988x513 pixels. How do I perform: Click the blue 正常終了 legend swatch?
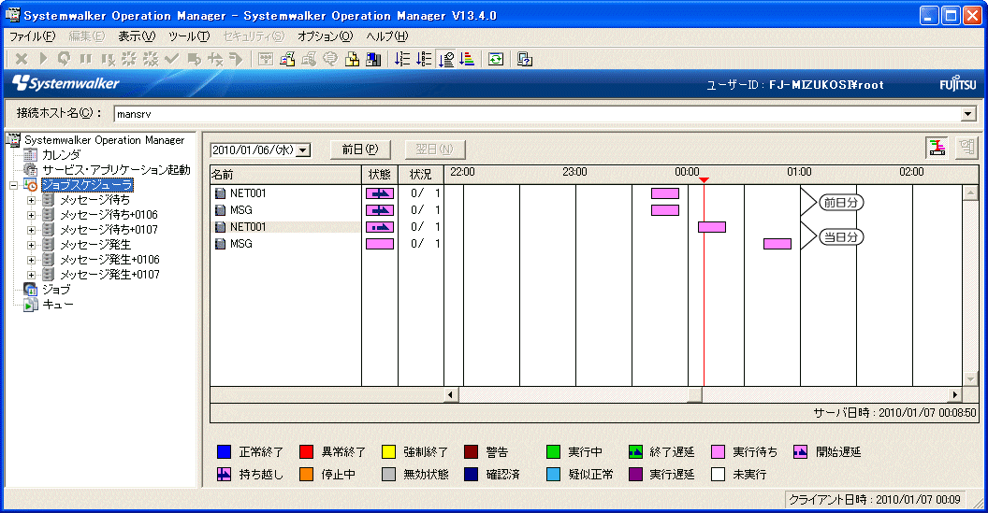[224, 452]
